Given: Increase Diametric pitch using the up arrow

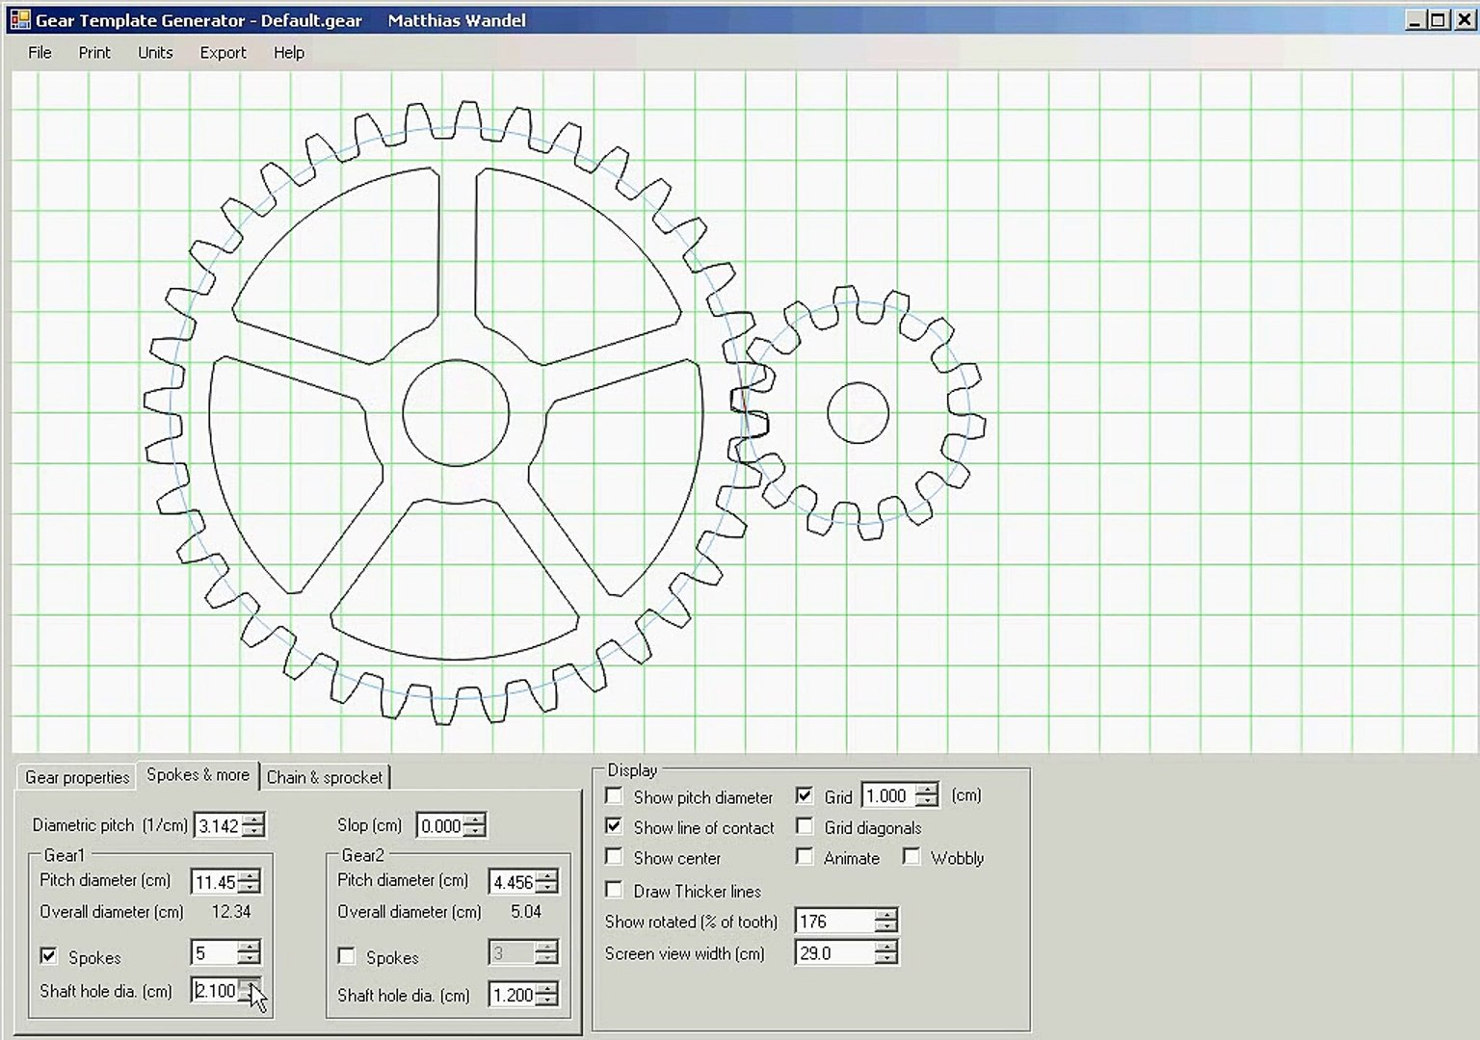Looking at the screenshot, I should tap(253, 819).
